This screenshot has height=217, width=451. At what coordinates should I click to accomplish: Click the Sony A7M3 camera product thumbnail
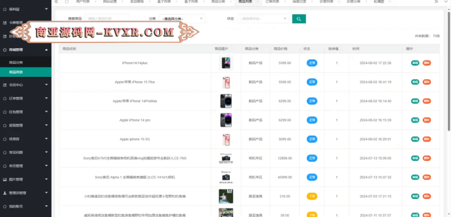coord(225,158)
